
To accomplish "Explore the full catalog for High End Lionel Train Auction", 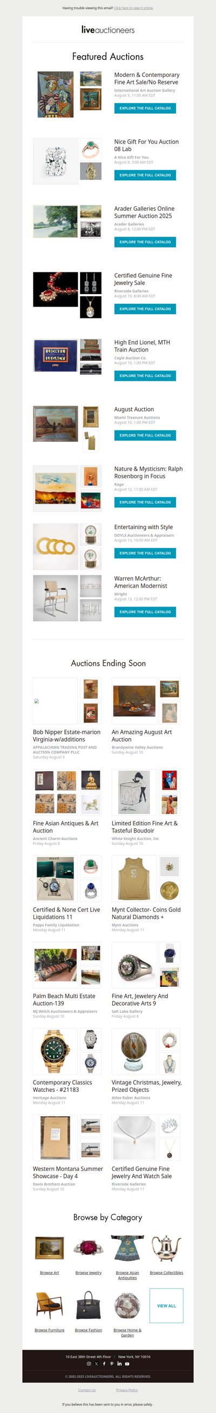I will tap(145, 376).
